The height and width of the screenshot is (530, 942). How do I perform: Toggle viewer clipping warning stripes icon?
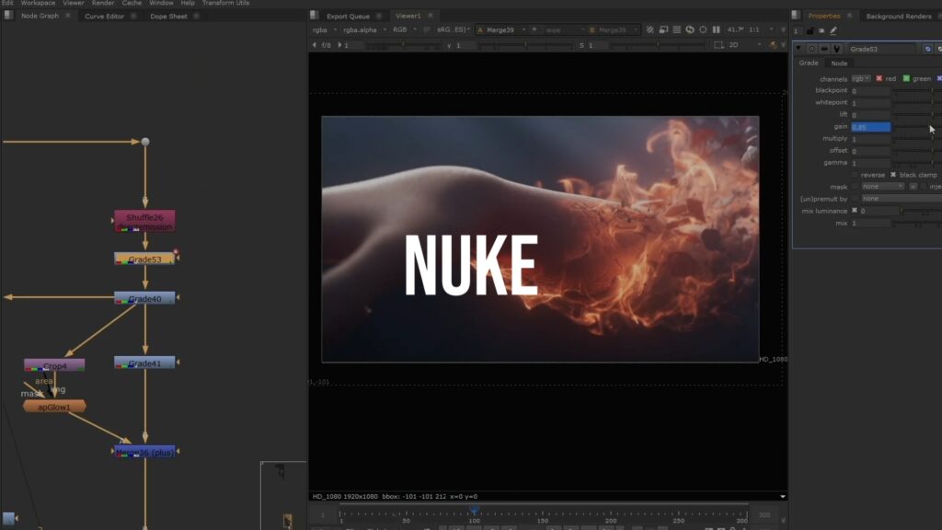coord(650,29)
